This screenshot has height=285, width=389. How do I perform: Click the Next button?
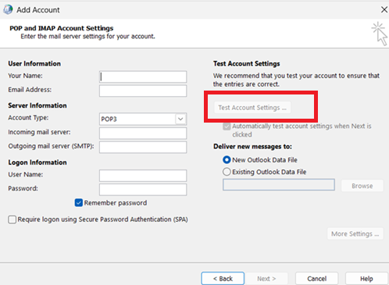point(266,279)
